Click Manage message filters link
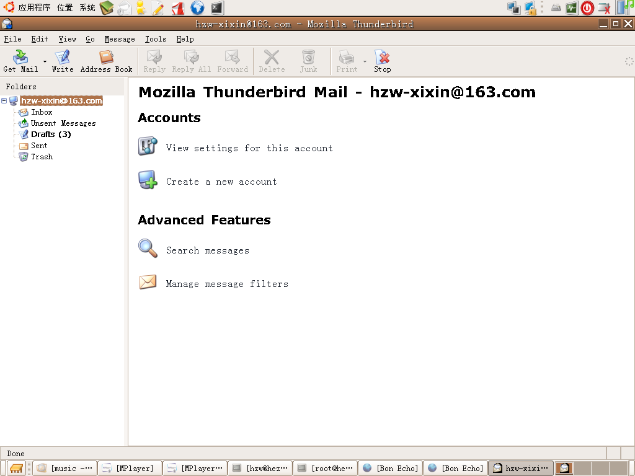The width and height of the screenshot is (635, 476). (227, 284)
